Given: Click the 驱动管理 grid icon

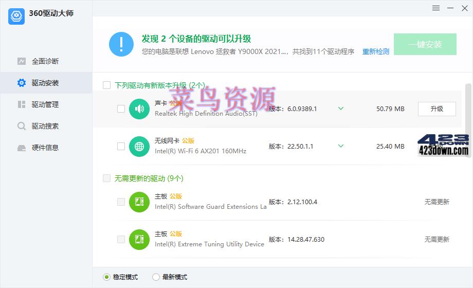Looking at the screenshot, I should click(x=22, y=104).
